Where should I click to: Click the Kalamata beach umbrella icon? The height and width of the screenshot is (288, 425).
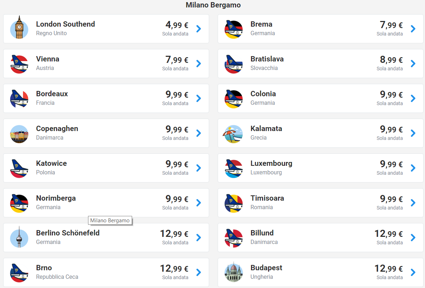(x=234, y=134)
